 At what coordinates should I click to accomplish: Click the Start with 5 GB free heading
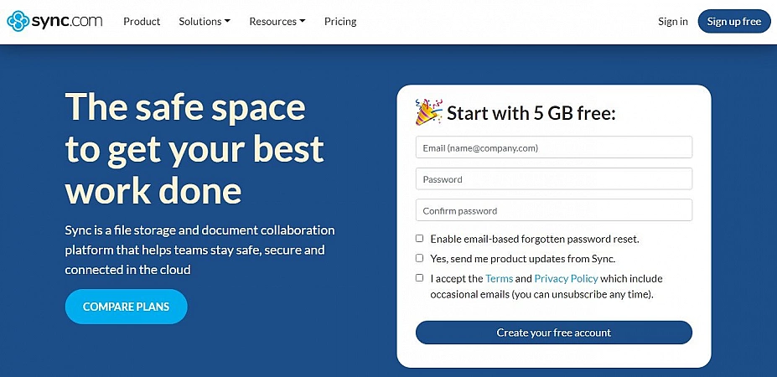pyautogui.click(x=531, y=113)
